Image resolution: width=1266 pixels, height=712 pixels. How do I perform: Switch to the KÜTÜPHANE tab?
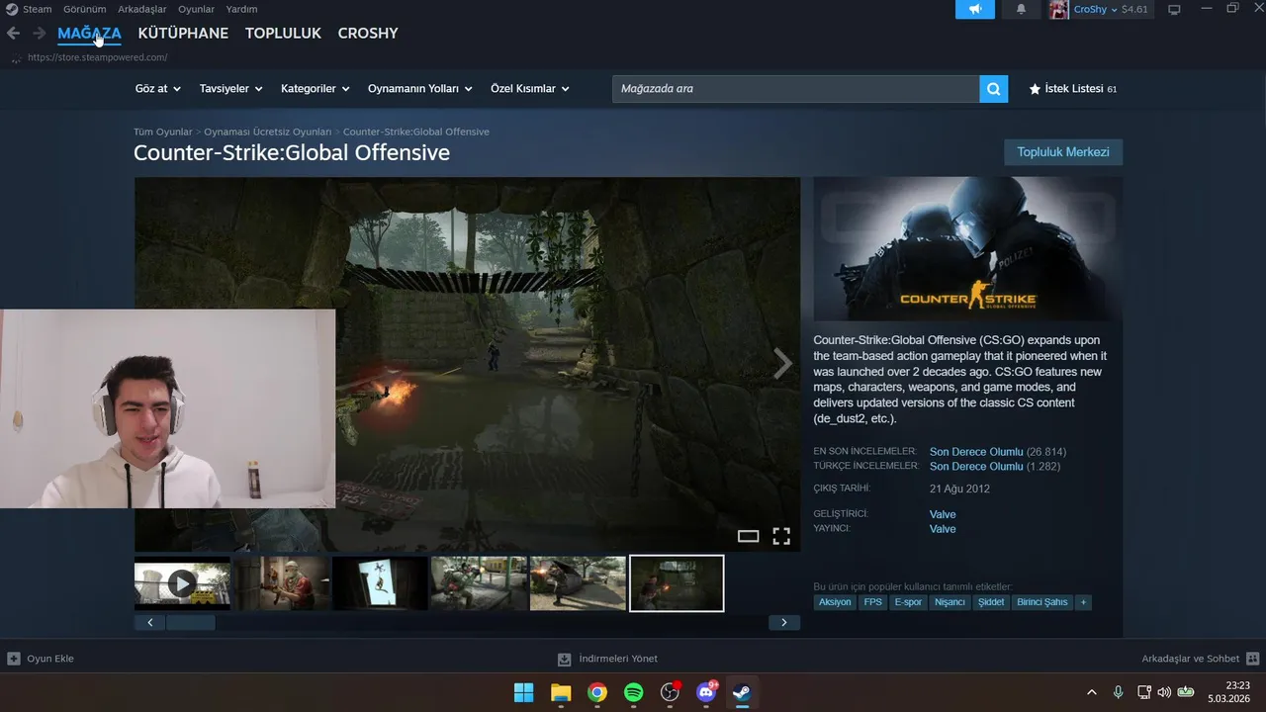tap(183, 34)
